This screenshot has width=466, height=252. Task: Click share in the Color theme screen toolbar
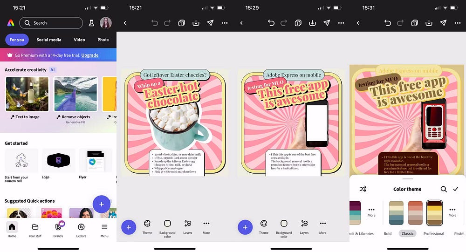pyautogui.click(x=443, y=23)
